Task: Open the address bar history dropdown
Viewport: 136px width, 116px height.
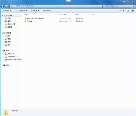Action: [98, 6]
